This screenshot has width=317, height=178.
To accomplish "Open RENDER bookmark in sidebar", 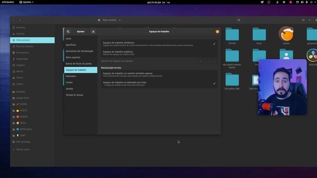I will [x=32, y=117].
